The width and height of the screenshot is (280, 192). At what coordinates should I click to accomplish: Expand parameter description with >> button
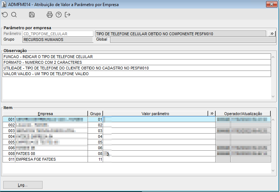(272, 33)
